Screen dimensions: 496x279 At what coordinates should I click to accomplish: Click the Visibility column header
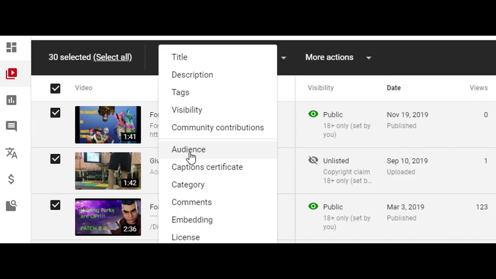click(320, 88)
